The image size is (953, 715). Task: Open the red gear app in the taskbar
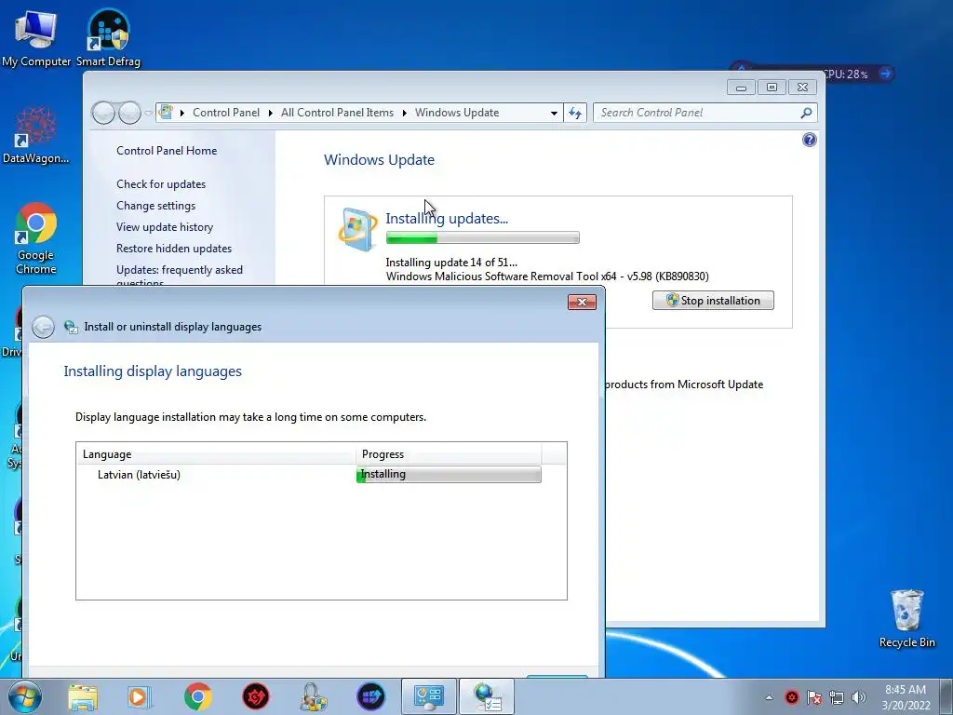point(256,696)
